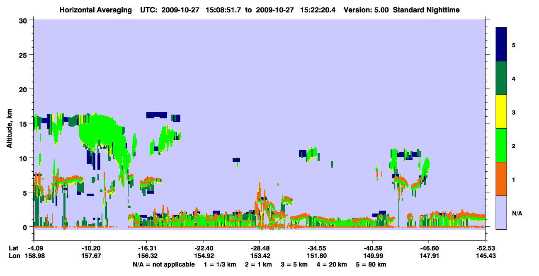Click the dark green colorbar segment labeled 4
The height and width of the screenshot is (276, 539).
coord(501,78)
